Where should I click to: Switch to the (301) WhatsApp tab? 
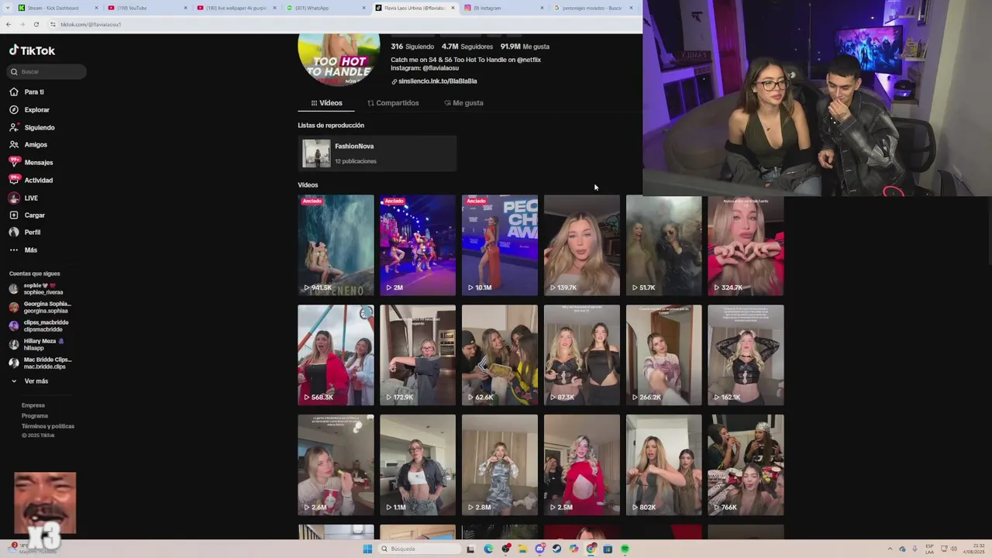(325, 8)
